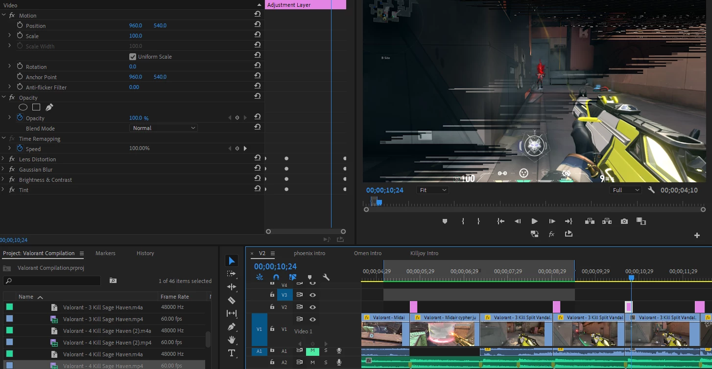Toggle Mute on A1 track
The image size is (712, 369).
click(x=312, y=350)
